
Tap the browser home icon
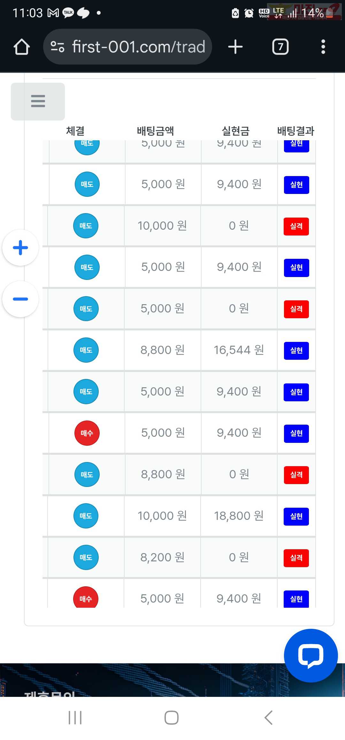click(22, 47)
